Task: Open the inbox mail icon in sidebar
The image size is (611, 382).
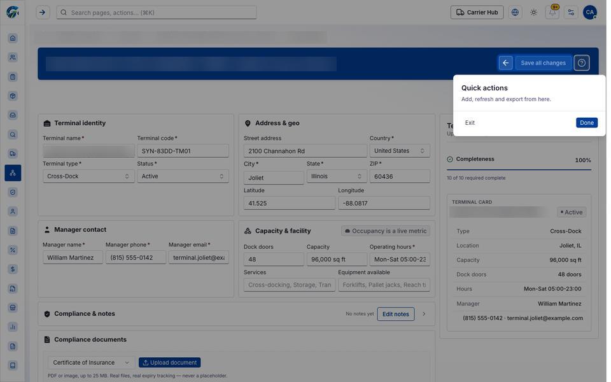Action: tap(13, 115)
